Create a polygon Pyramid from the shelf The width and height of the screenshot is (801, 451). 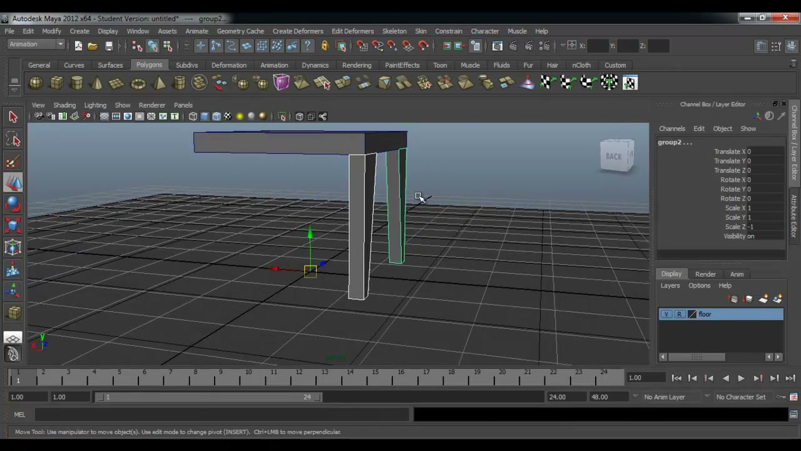coord(159,83)
